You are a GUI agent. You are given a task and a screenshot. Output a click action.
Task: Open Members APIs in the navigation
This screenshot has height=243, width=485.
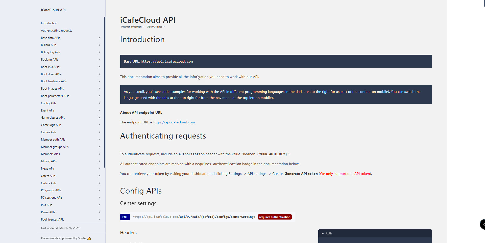(x=51, y=154)
